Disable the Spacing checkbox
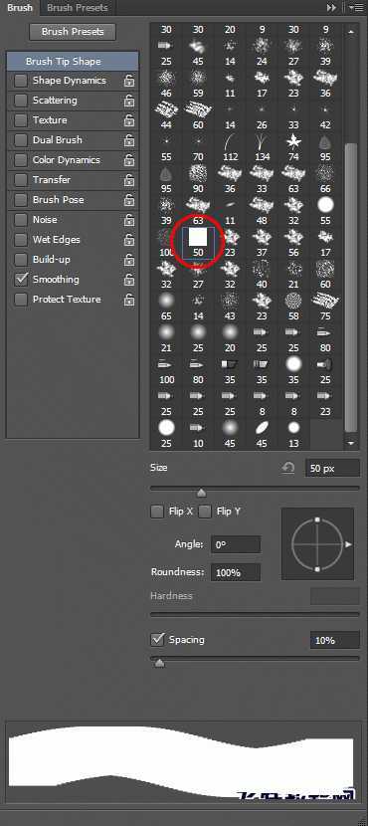This screenshot has width=368, height=826. (x=157, y=640)
